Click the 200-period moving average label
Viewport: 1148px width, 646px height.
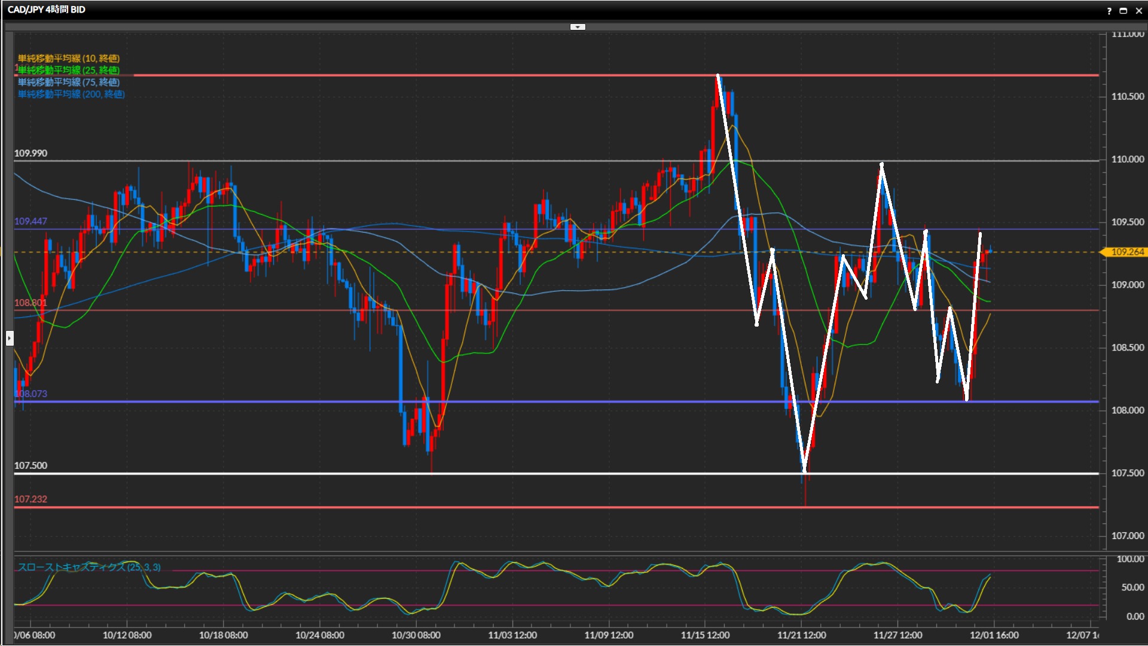[71, 94]
